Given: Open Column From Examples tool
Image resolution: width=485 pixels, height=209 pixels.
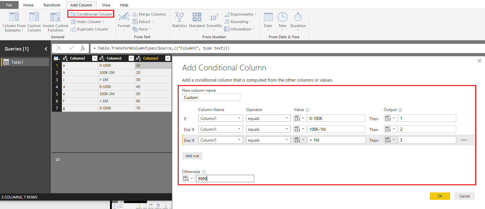Looking at the screenshot, I should (x=14, y=18).
